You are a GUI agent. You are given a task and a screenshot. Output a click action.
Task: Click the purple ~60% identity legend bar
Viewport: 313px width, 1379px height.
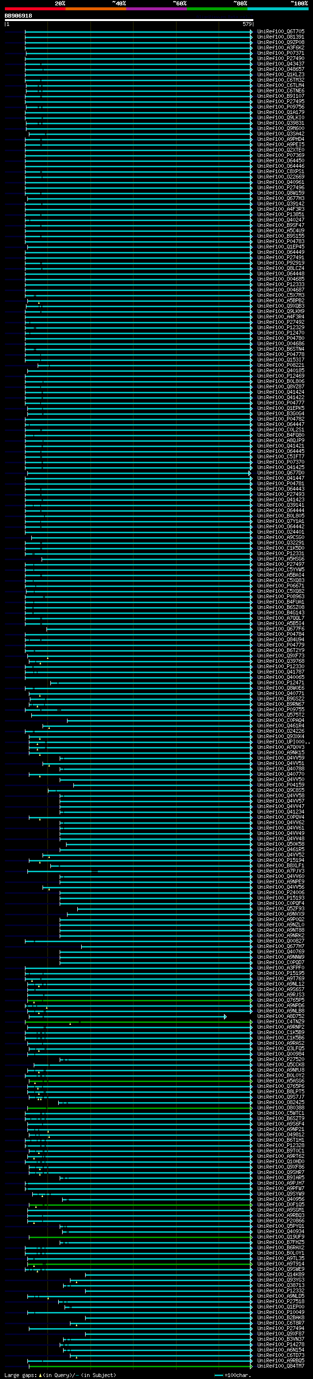point(156,9)
